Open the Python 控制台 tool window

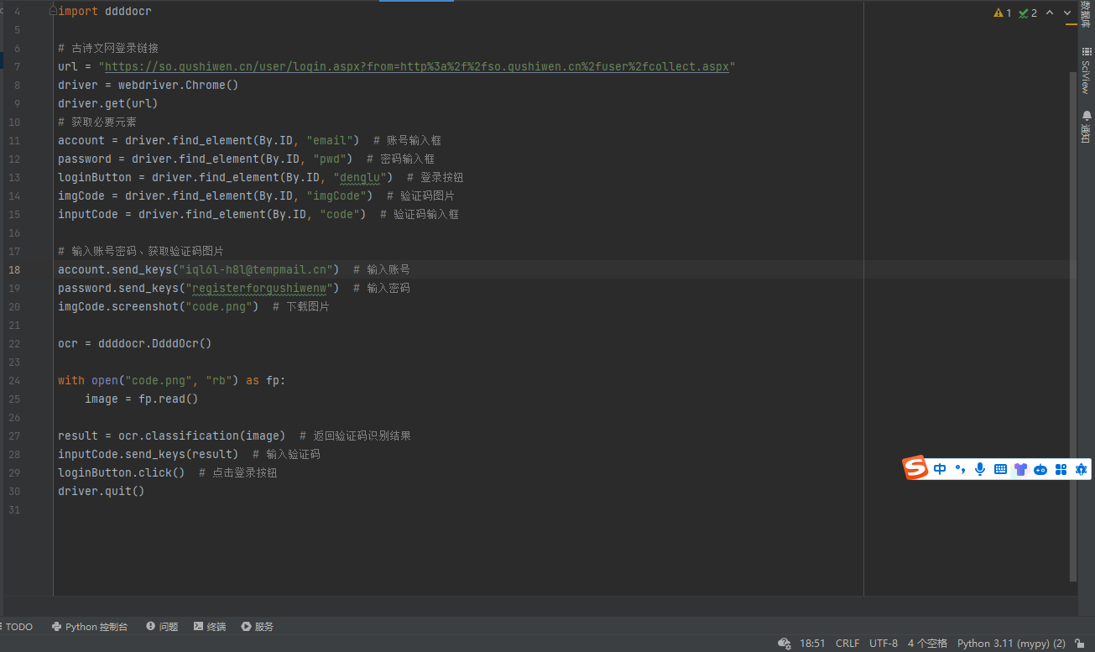(90, 627)
